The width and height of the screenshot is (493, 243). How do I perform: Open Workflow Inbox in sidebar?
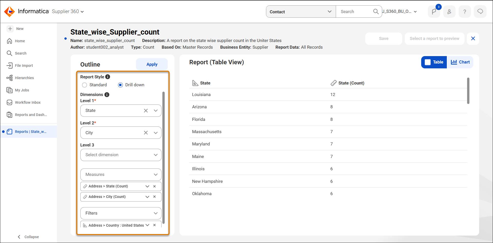28,102
